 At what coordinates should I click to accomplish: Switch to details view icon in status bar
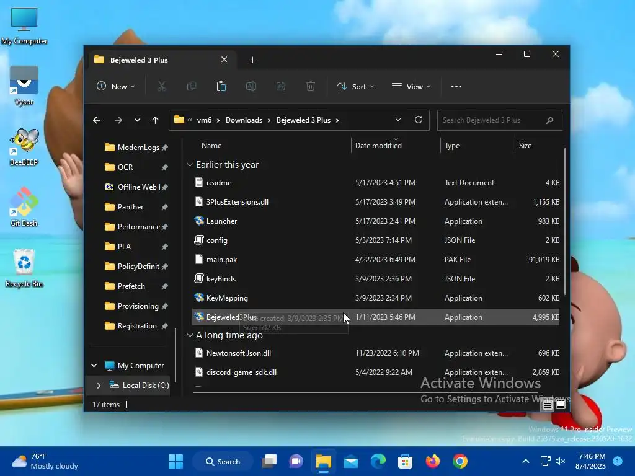[x=547, y=404]
